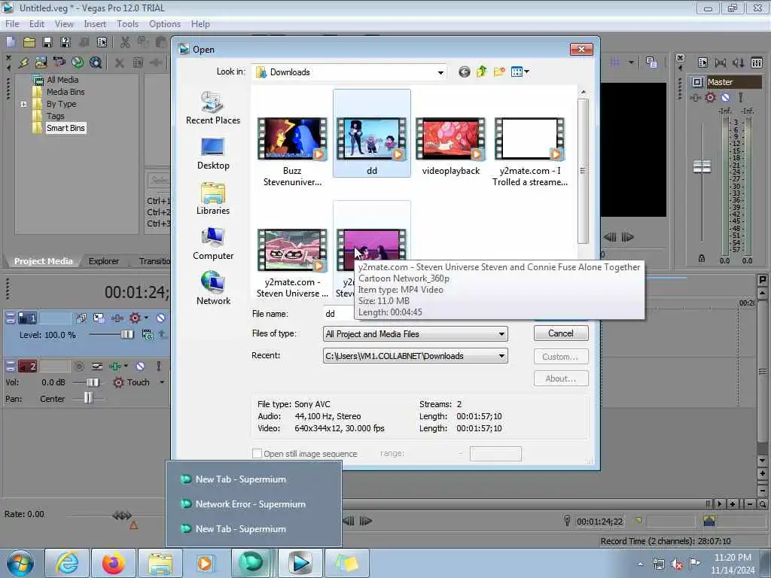The image size is (771, 578).
Task: Open automation dropdown arrow on video track 1
Action: pyautogui.click(x=146, y=318)
